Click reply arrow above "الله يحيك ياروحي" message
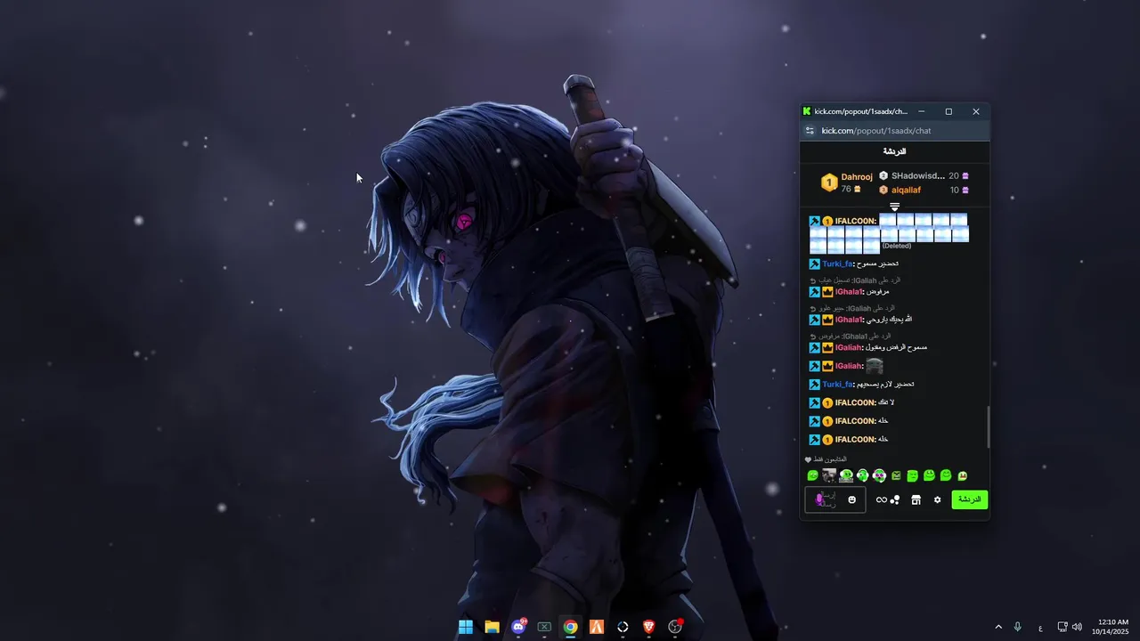Screen dimensions: 1140x641 tap(812, 308)
